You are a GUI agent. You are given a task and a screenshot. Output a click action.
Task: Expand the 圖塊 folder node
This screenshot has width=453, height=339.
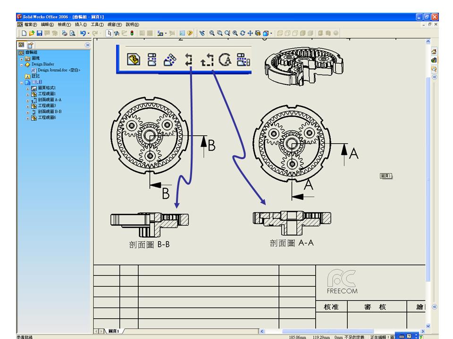[21, 59]
